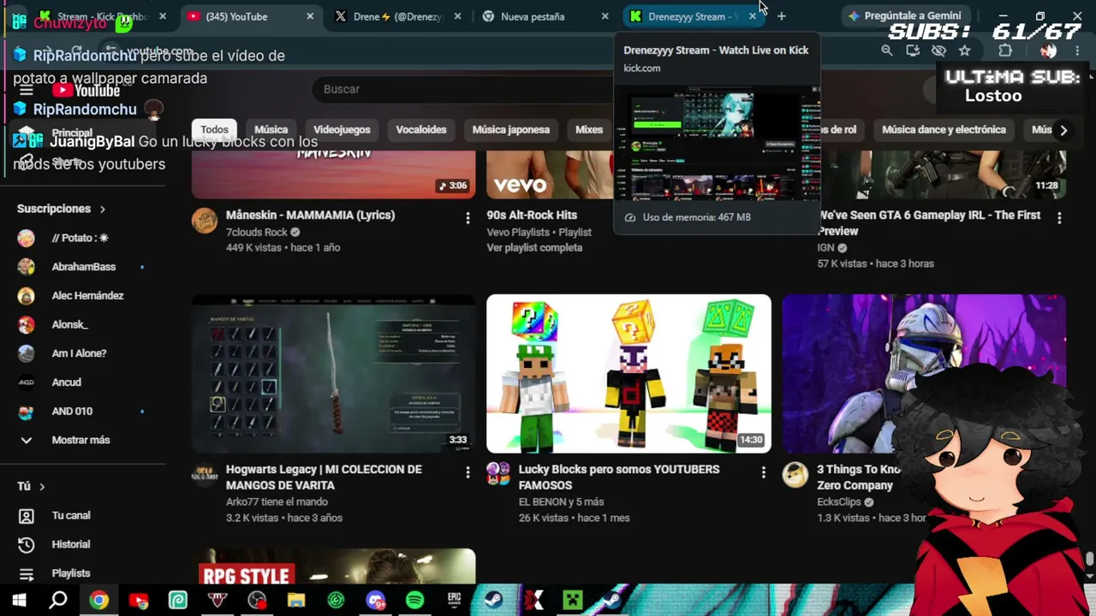Open Spotify from the taskbar
Image resolution: width=1096 pixels, height=616 pixels.
414,601
